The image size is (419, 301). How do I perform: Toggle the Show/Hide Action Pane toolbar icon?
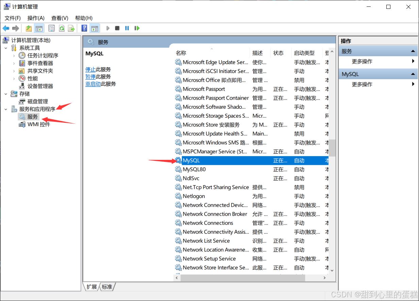(95, 28)
